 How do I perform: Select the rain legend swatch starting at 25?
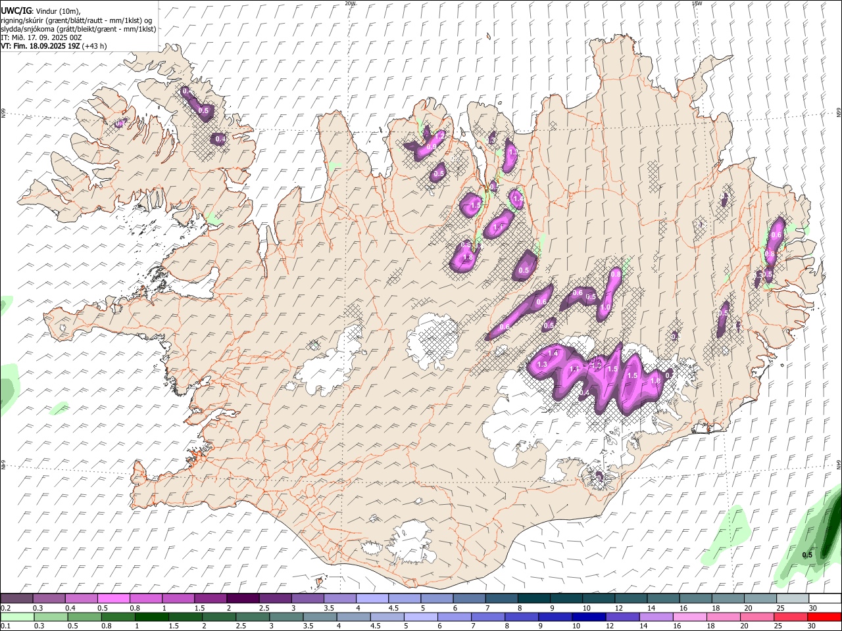[x=791, y=617]
